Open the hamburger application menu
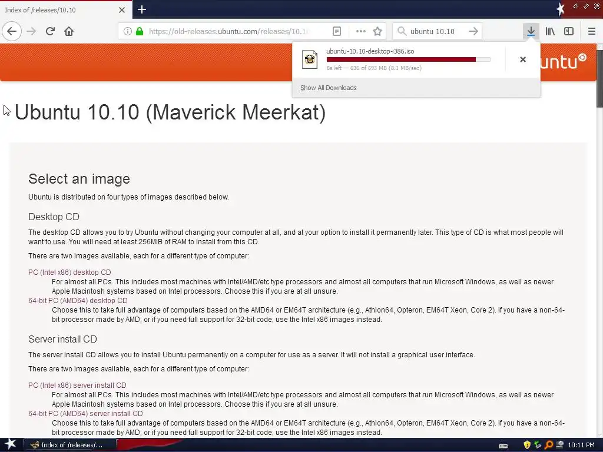 591,31
